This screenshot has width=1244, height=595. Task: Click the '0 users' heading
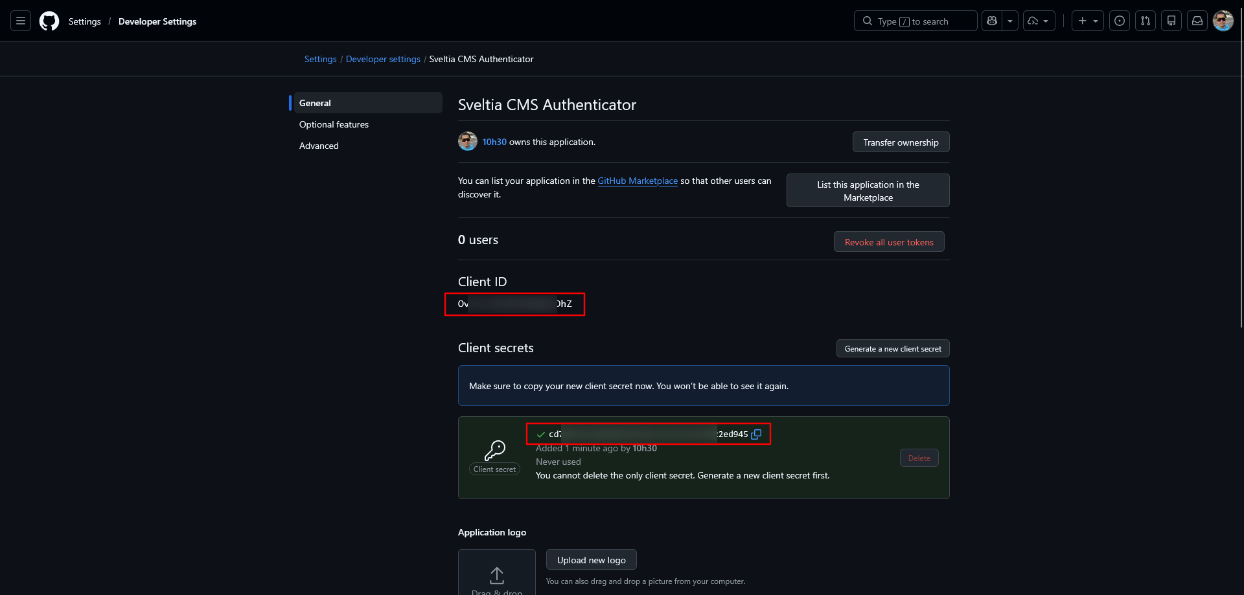click(x=478, y=240)
